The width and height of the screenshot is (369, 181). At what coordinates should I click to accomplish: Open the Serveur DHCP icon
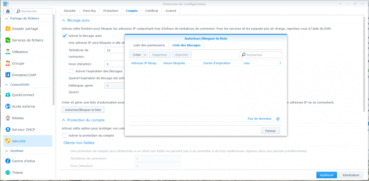(8, 129)
